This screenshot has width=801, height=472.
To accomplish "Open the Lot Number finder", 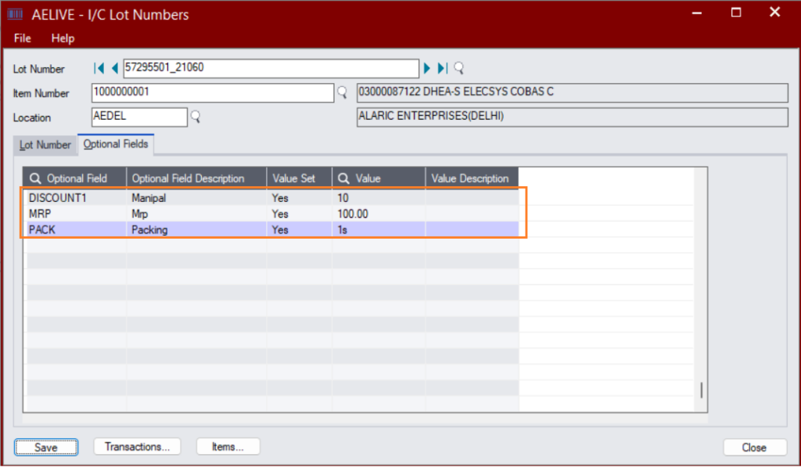I will [x=458, y=68].
